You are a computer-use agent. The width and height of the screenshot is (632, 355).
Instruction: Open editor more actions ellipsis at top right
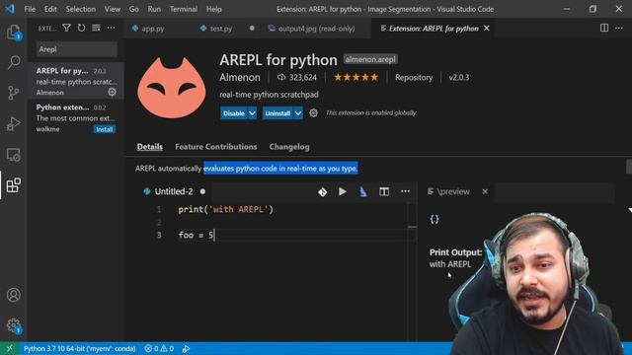[x=619, y=28]
